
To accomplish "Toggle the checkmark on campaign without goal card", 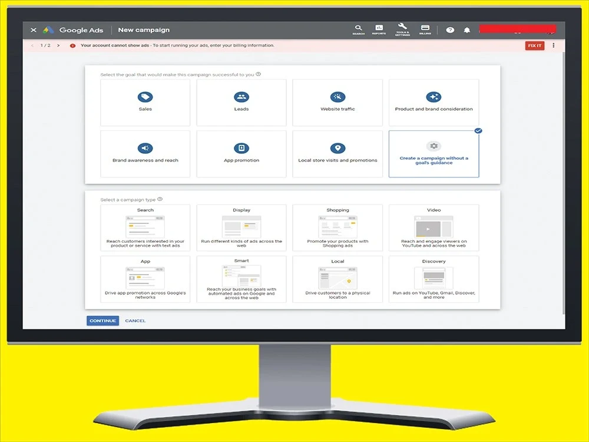I will tap(478, 131).
